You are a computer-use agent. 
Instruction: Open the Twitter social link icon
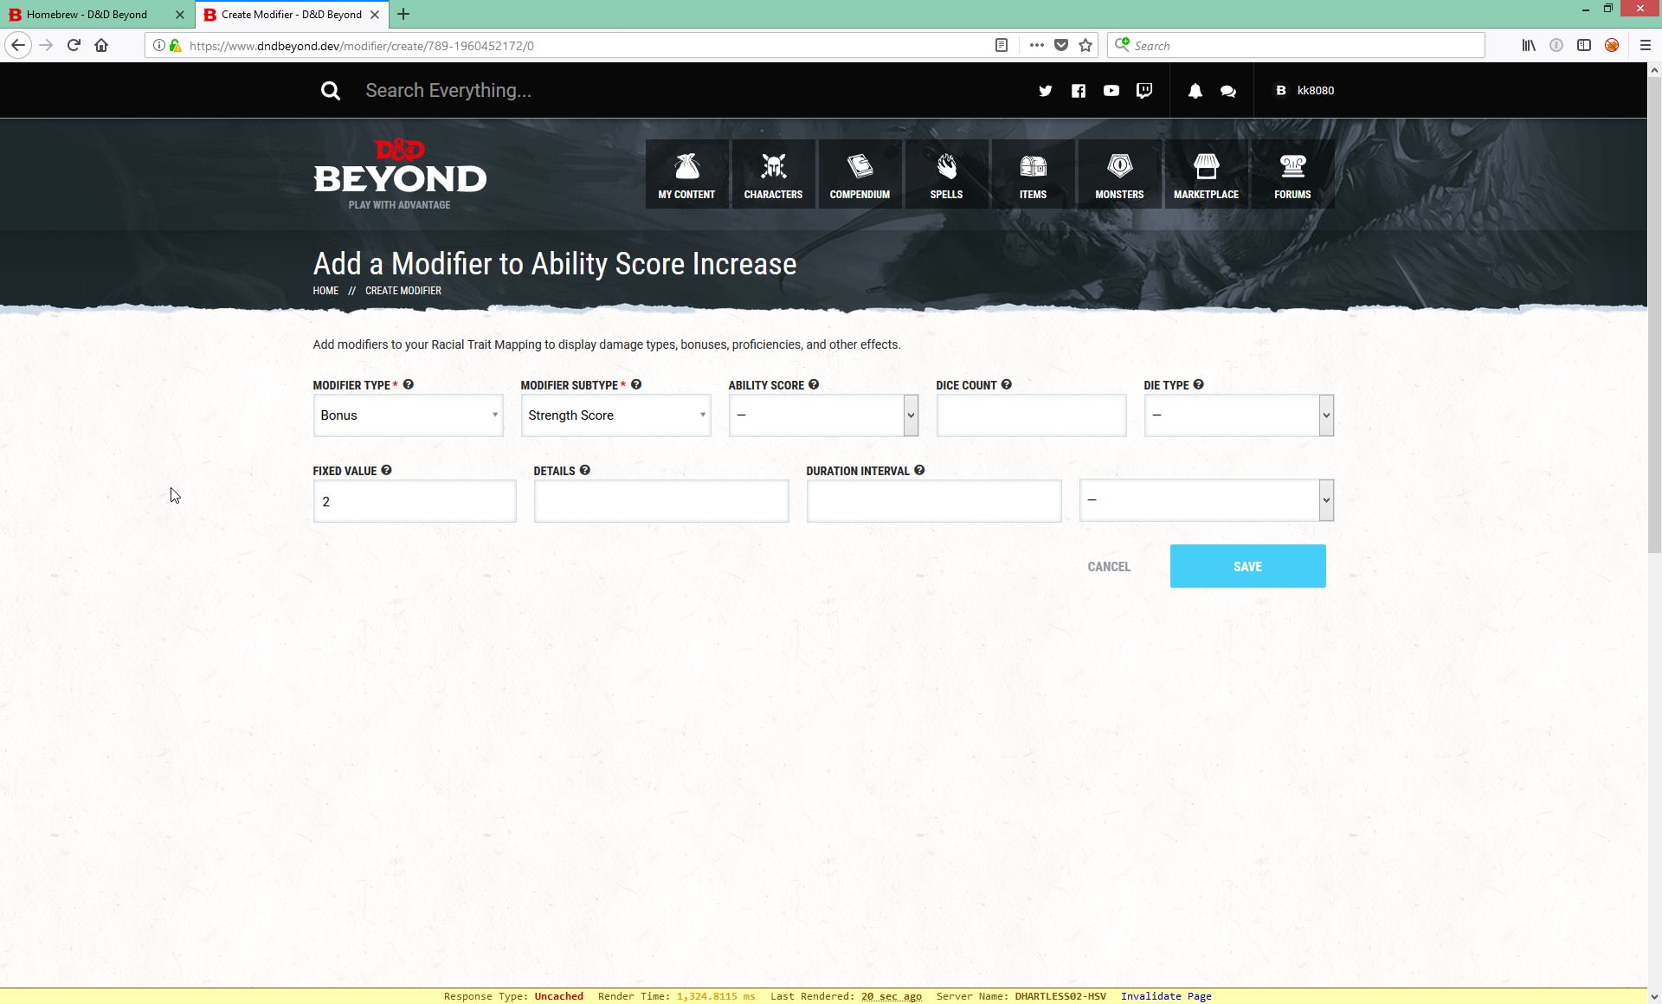pos(1045,91)
